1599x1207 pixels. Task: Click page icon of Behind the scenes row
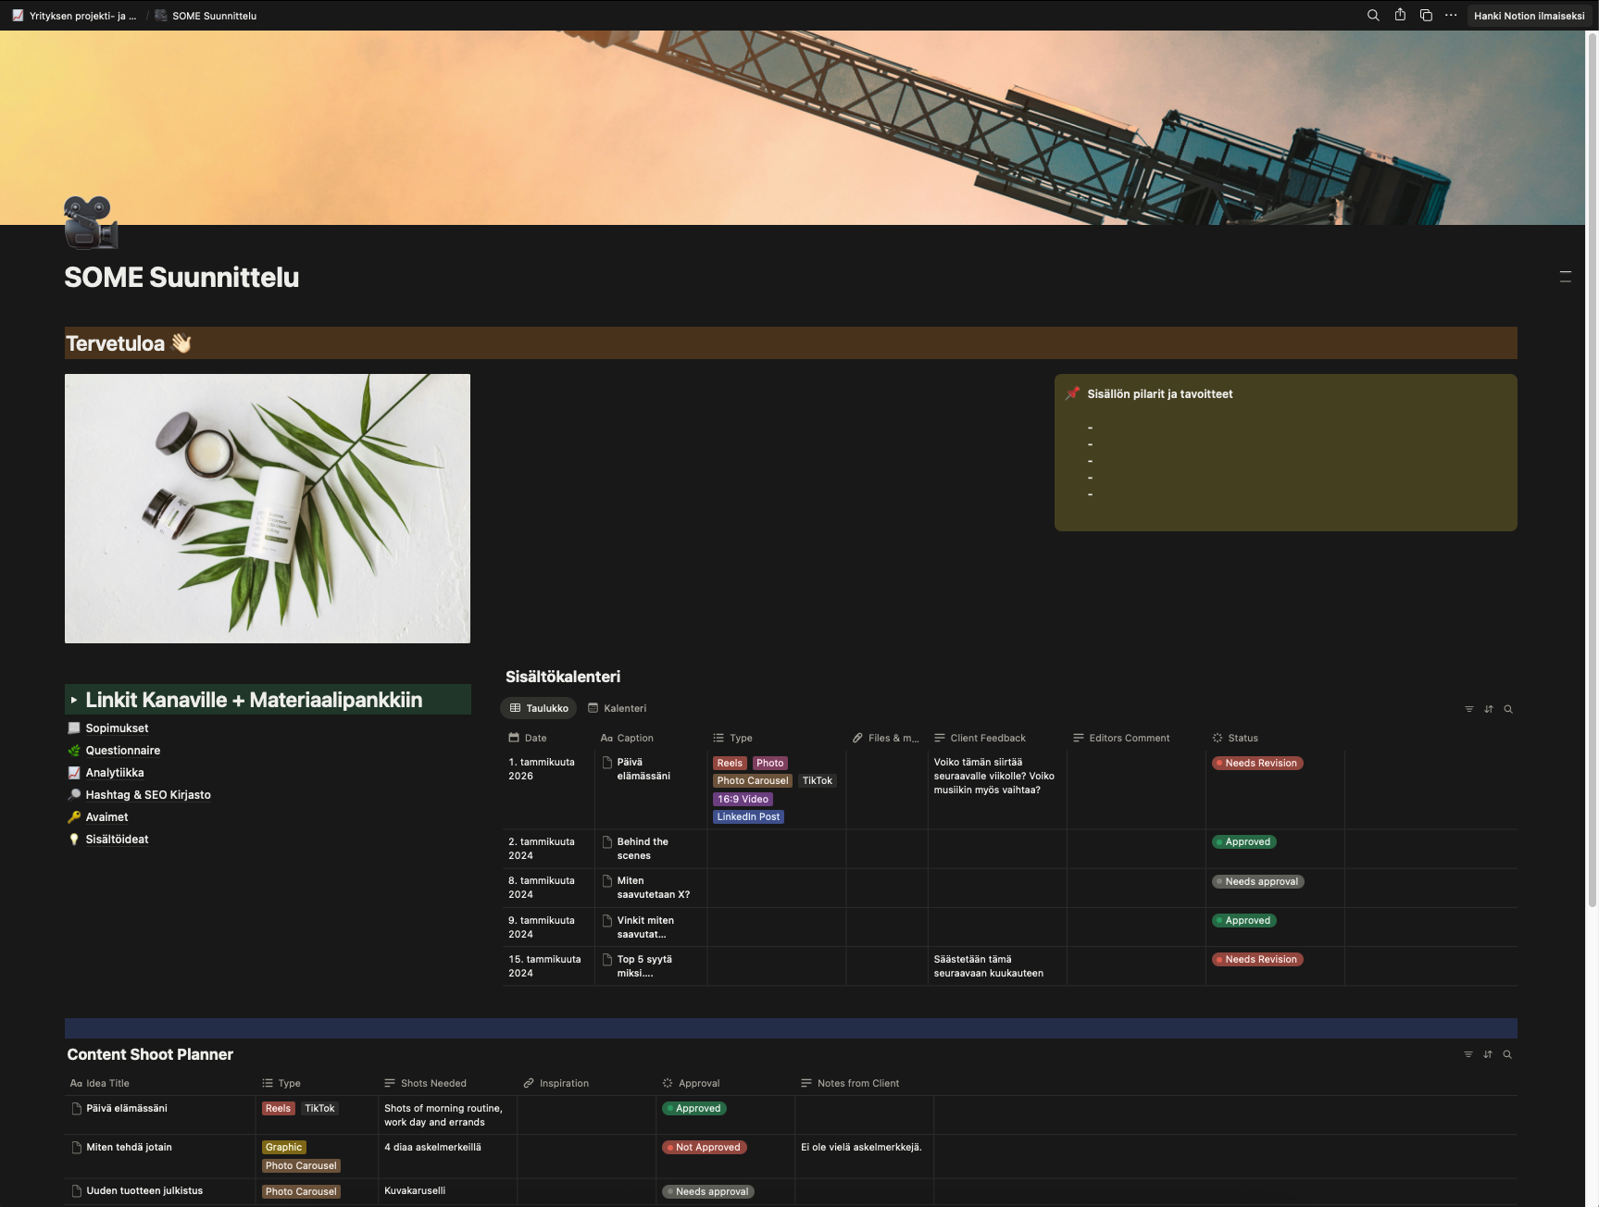pos(607,842)
